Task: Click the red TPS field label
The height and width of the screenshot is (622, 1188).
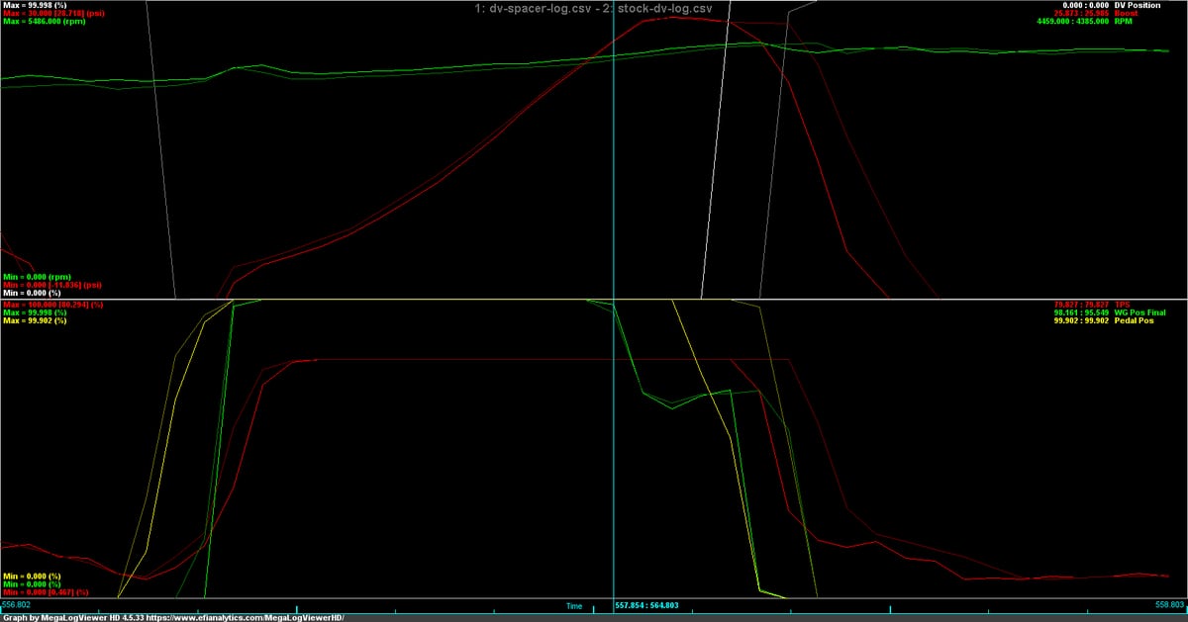Action: 1148,305
